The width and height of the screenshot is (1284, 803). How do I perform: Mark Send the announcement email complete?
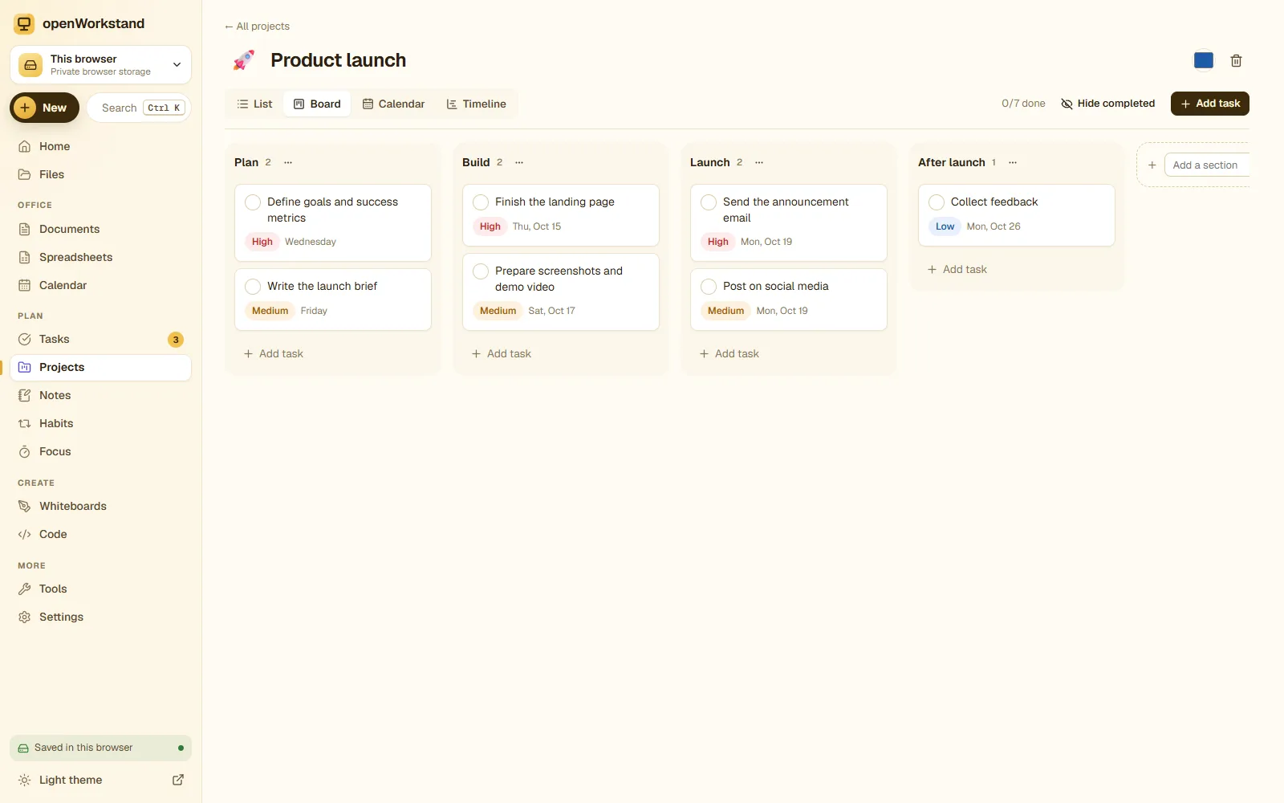click(x=709, y=202)
